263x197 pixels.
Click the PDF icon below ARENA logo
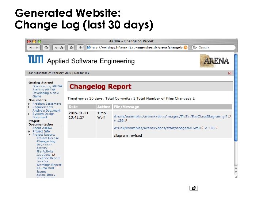coord(230,73)
